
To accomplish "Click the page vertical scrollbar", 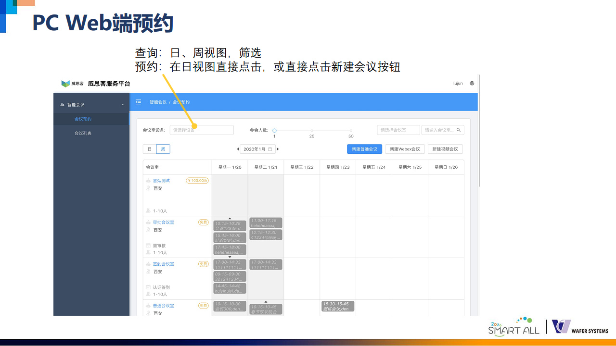I will pyautogui.click(x=479, y=131).
